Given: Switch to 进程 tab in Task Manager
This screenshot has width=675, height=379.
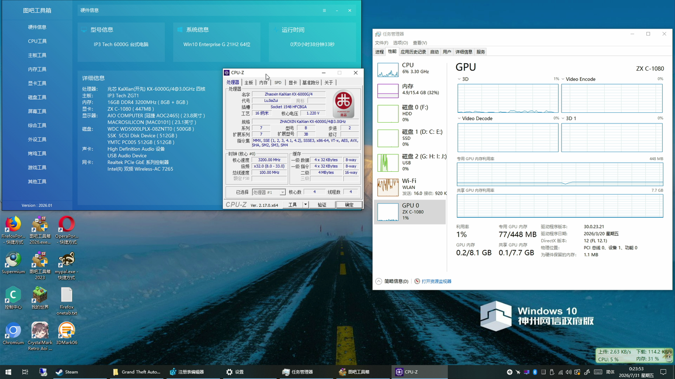Looking at the screenshot, I should coord(380,52).
